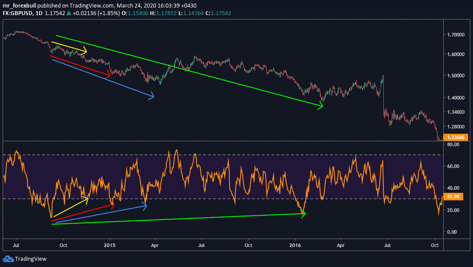Select the red arrowhead in the RSI panel

112,205
